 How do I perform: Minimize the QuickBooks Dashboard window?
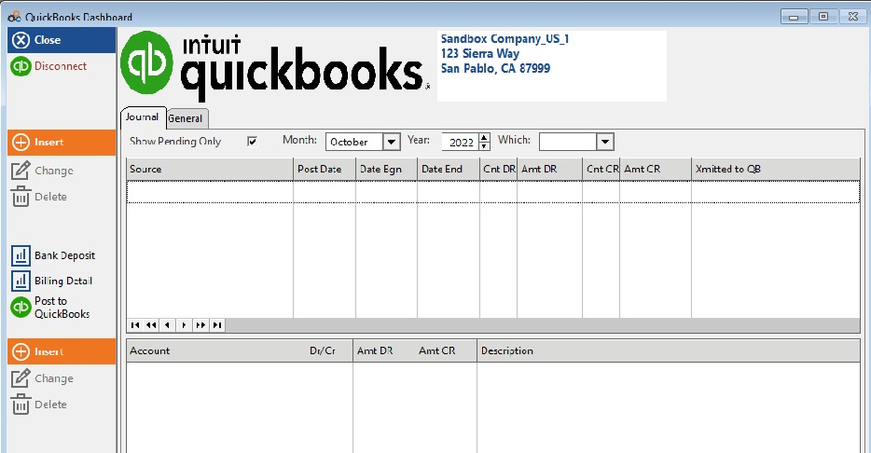794,17
